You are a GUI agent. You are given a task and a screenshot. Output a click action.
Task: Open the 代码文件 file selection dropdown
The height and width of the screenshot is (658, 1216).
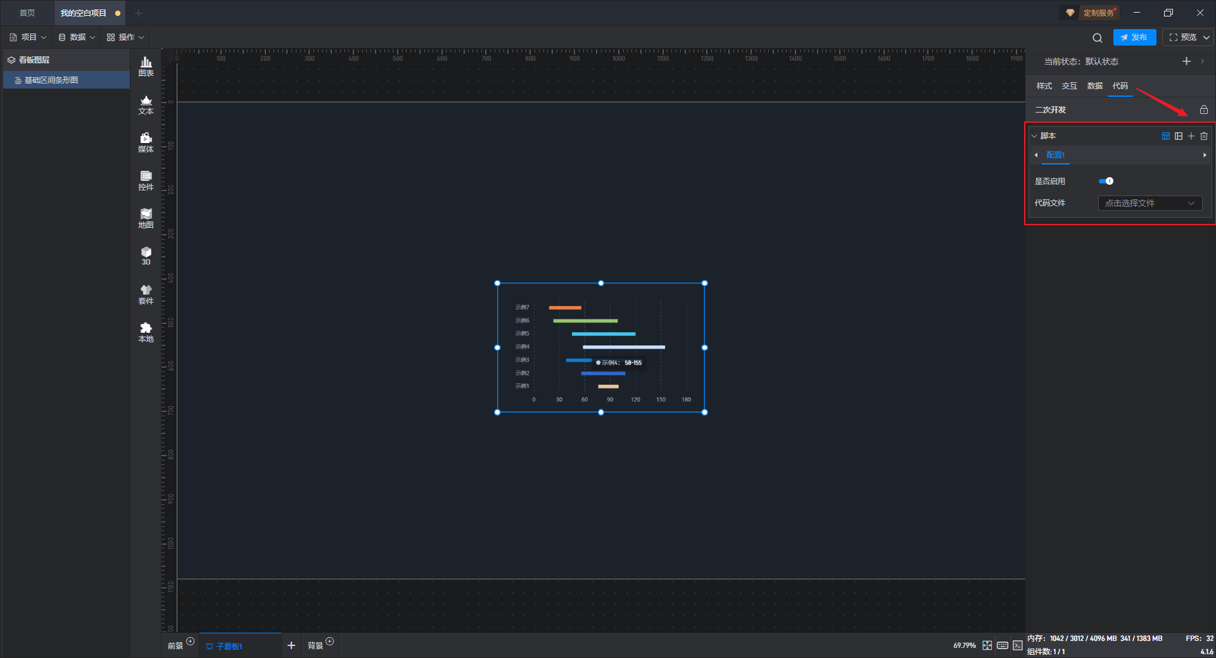(1149, 203)
